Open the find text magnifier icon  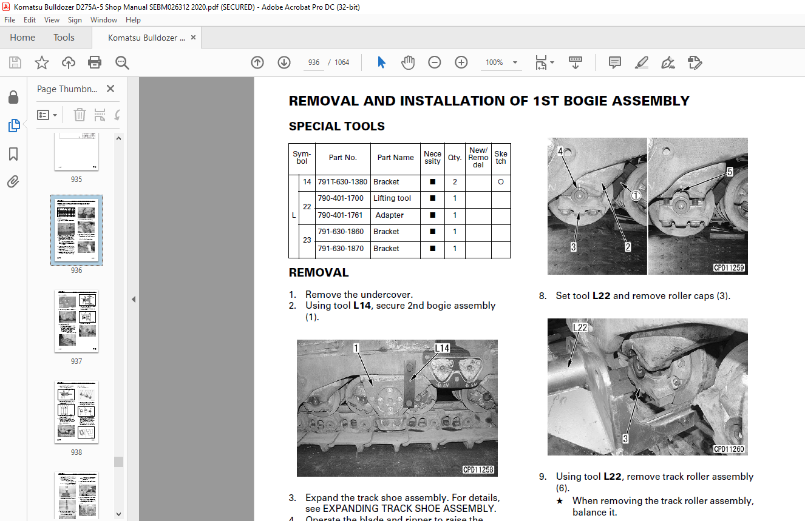click(122, 62)
